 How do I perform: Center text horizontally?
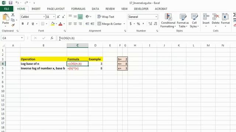(75, 23)
